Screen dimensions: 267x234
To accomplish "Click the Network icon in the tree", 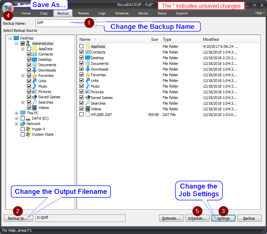I will click(x=23, y=124).
